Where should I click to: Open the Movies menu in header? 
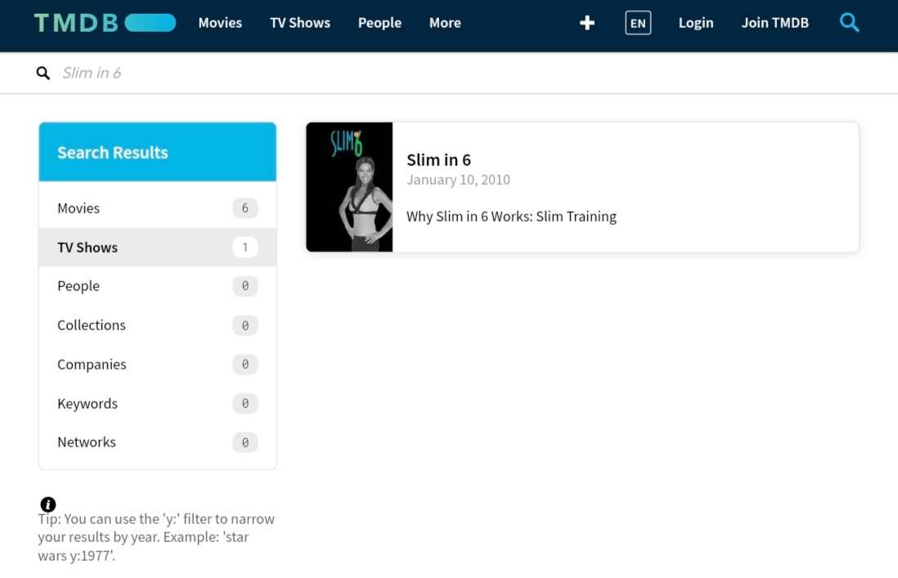point(220,23)
